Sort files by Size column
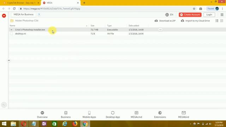This screenshot has height=127, width=226. click(93, 26)
